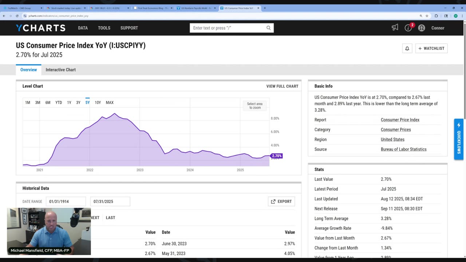Viewport: 466px width, 262px height.
Task: Set chart range to YTD
Action: click(59, 103)
